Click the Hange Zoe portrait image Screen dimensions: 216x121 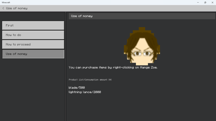[x=142, y=46]
